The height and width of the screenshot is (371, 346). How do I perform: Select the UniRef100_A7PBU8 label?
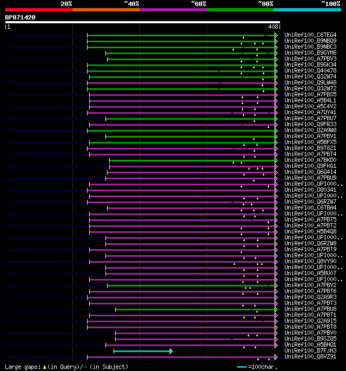tap(310, 309)
